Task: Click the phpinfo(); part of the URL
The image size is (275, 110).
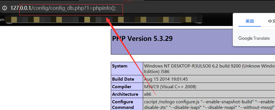Action: 104,8
